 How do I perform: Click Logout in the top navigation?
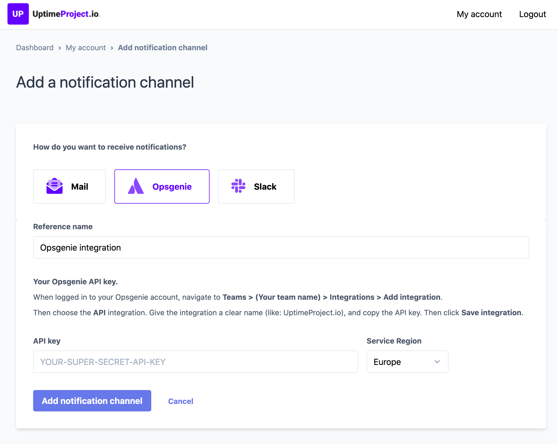[533, 14]
